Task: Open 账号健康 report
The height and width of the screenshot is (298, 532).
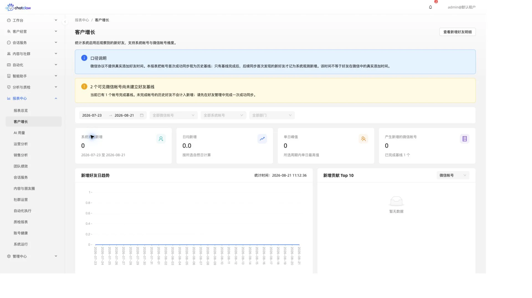Action: tap(34, 233)
